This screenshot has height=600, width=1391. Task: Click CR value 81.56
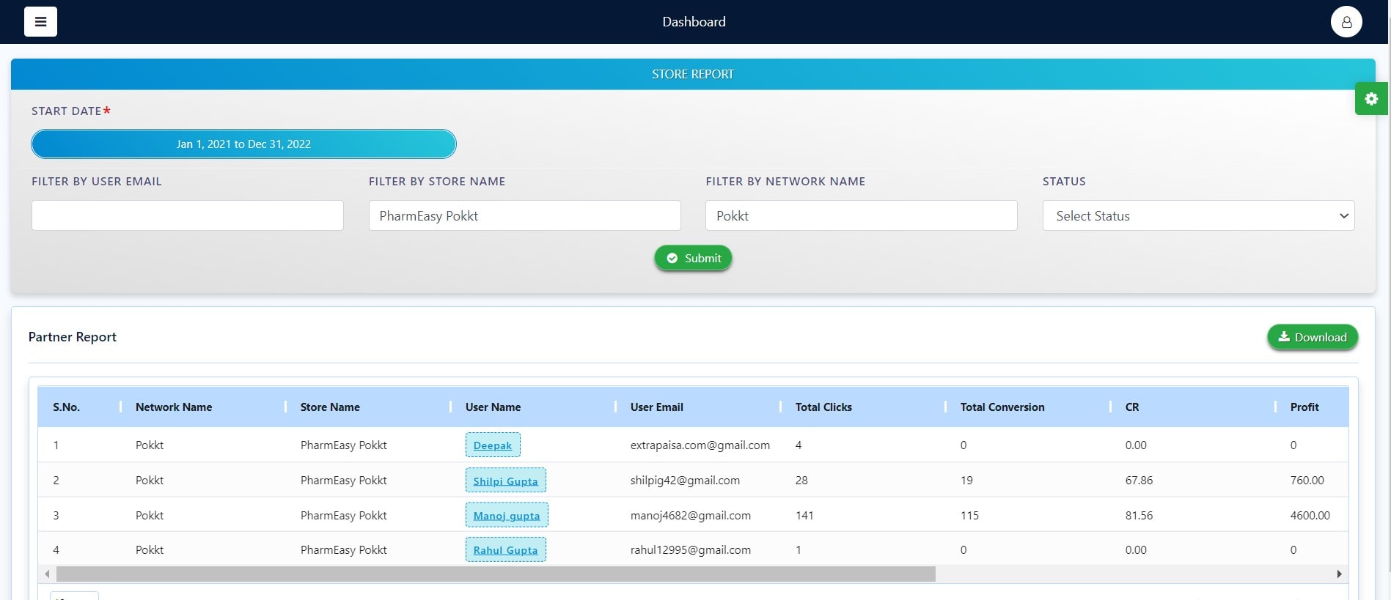(x=1139, y=515)
